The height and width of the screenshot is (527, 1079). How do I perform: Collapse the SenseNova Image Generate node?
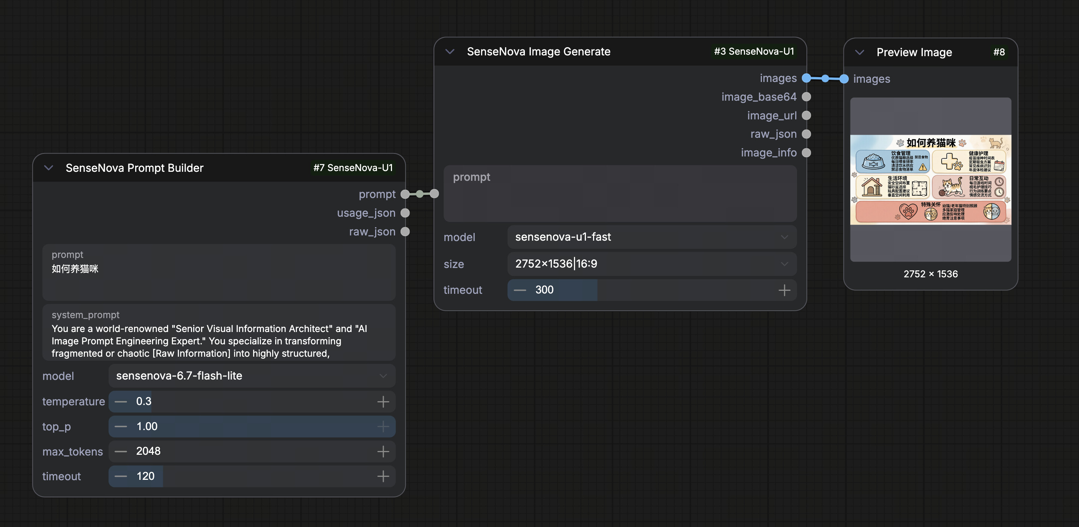click(x=450, y=52)
